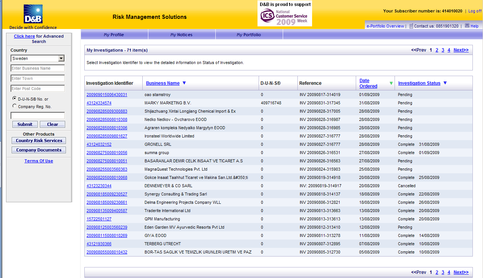Click the Contact us phone icon
The image size is (483, 278).
[x=411, y=26]
